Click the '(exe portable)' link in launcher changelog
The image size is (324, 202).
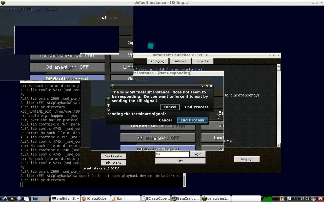click(186, 69)
